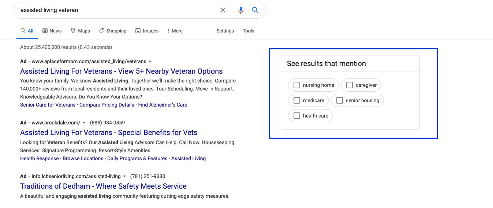Click the microphone voice search icon
Screen dimensions: 493x208
[240, 10]
